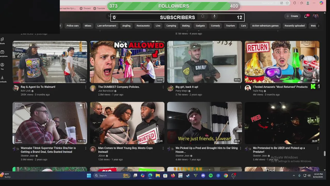330x186 pixels.
Task: Select the Police cars category chip
Action: [73, 26]
